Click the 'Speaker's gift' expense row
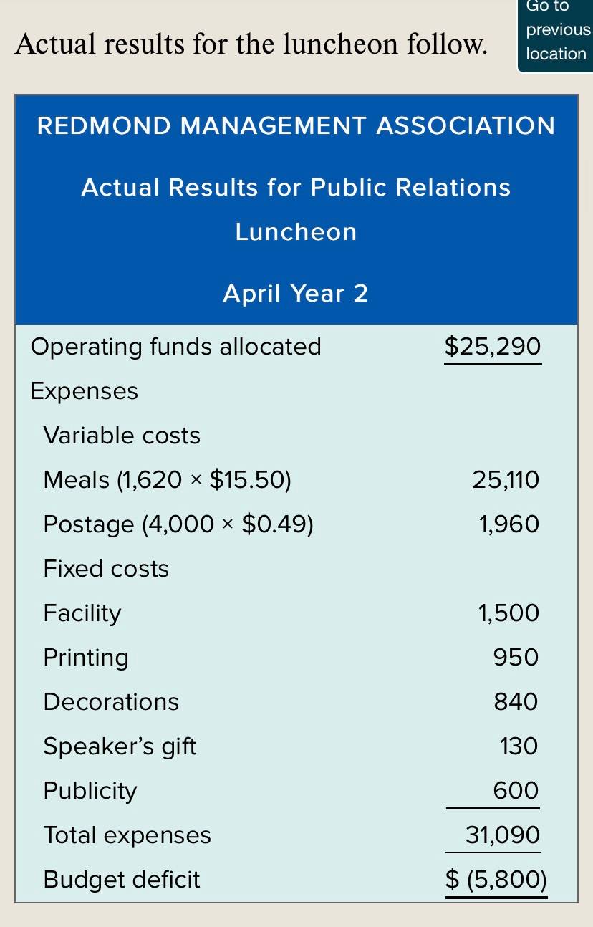Image resolution: width=593 pixels, height=927 pixels. [296, 746]
